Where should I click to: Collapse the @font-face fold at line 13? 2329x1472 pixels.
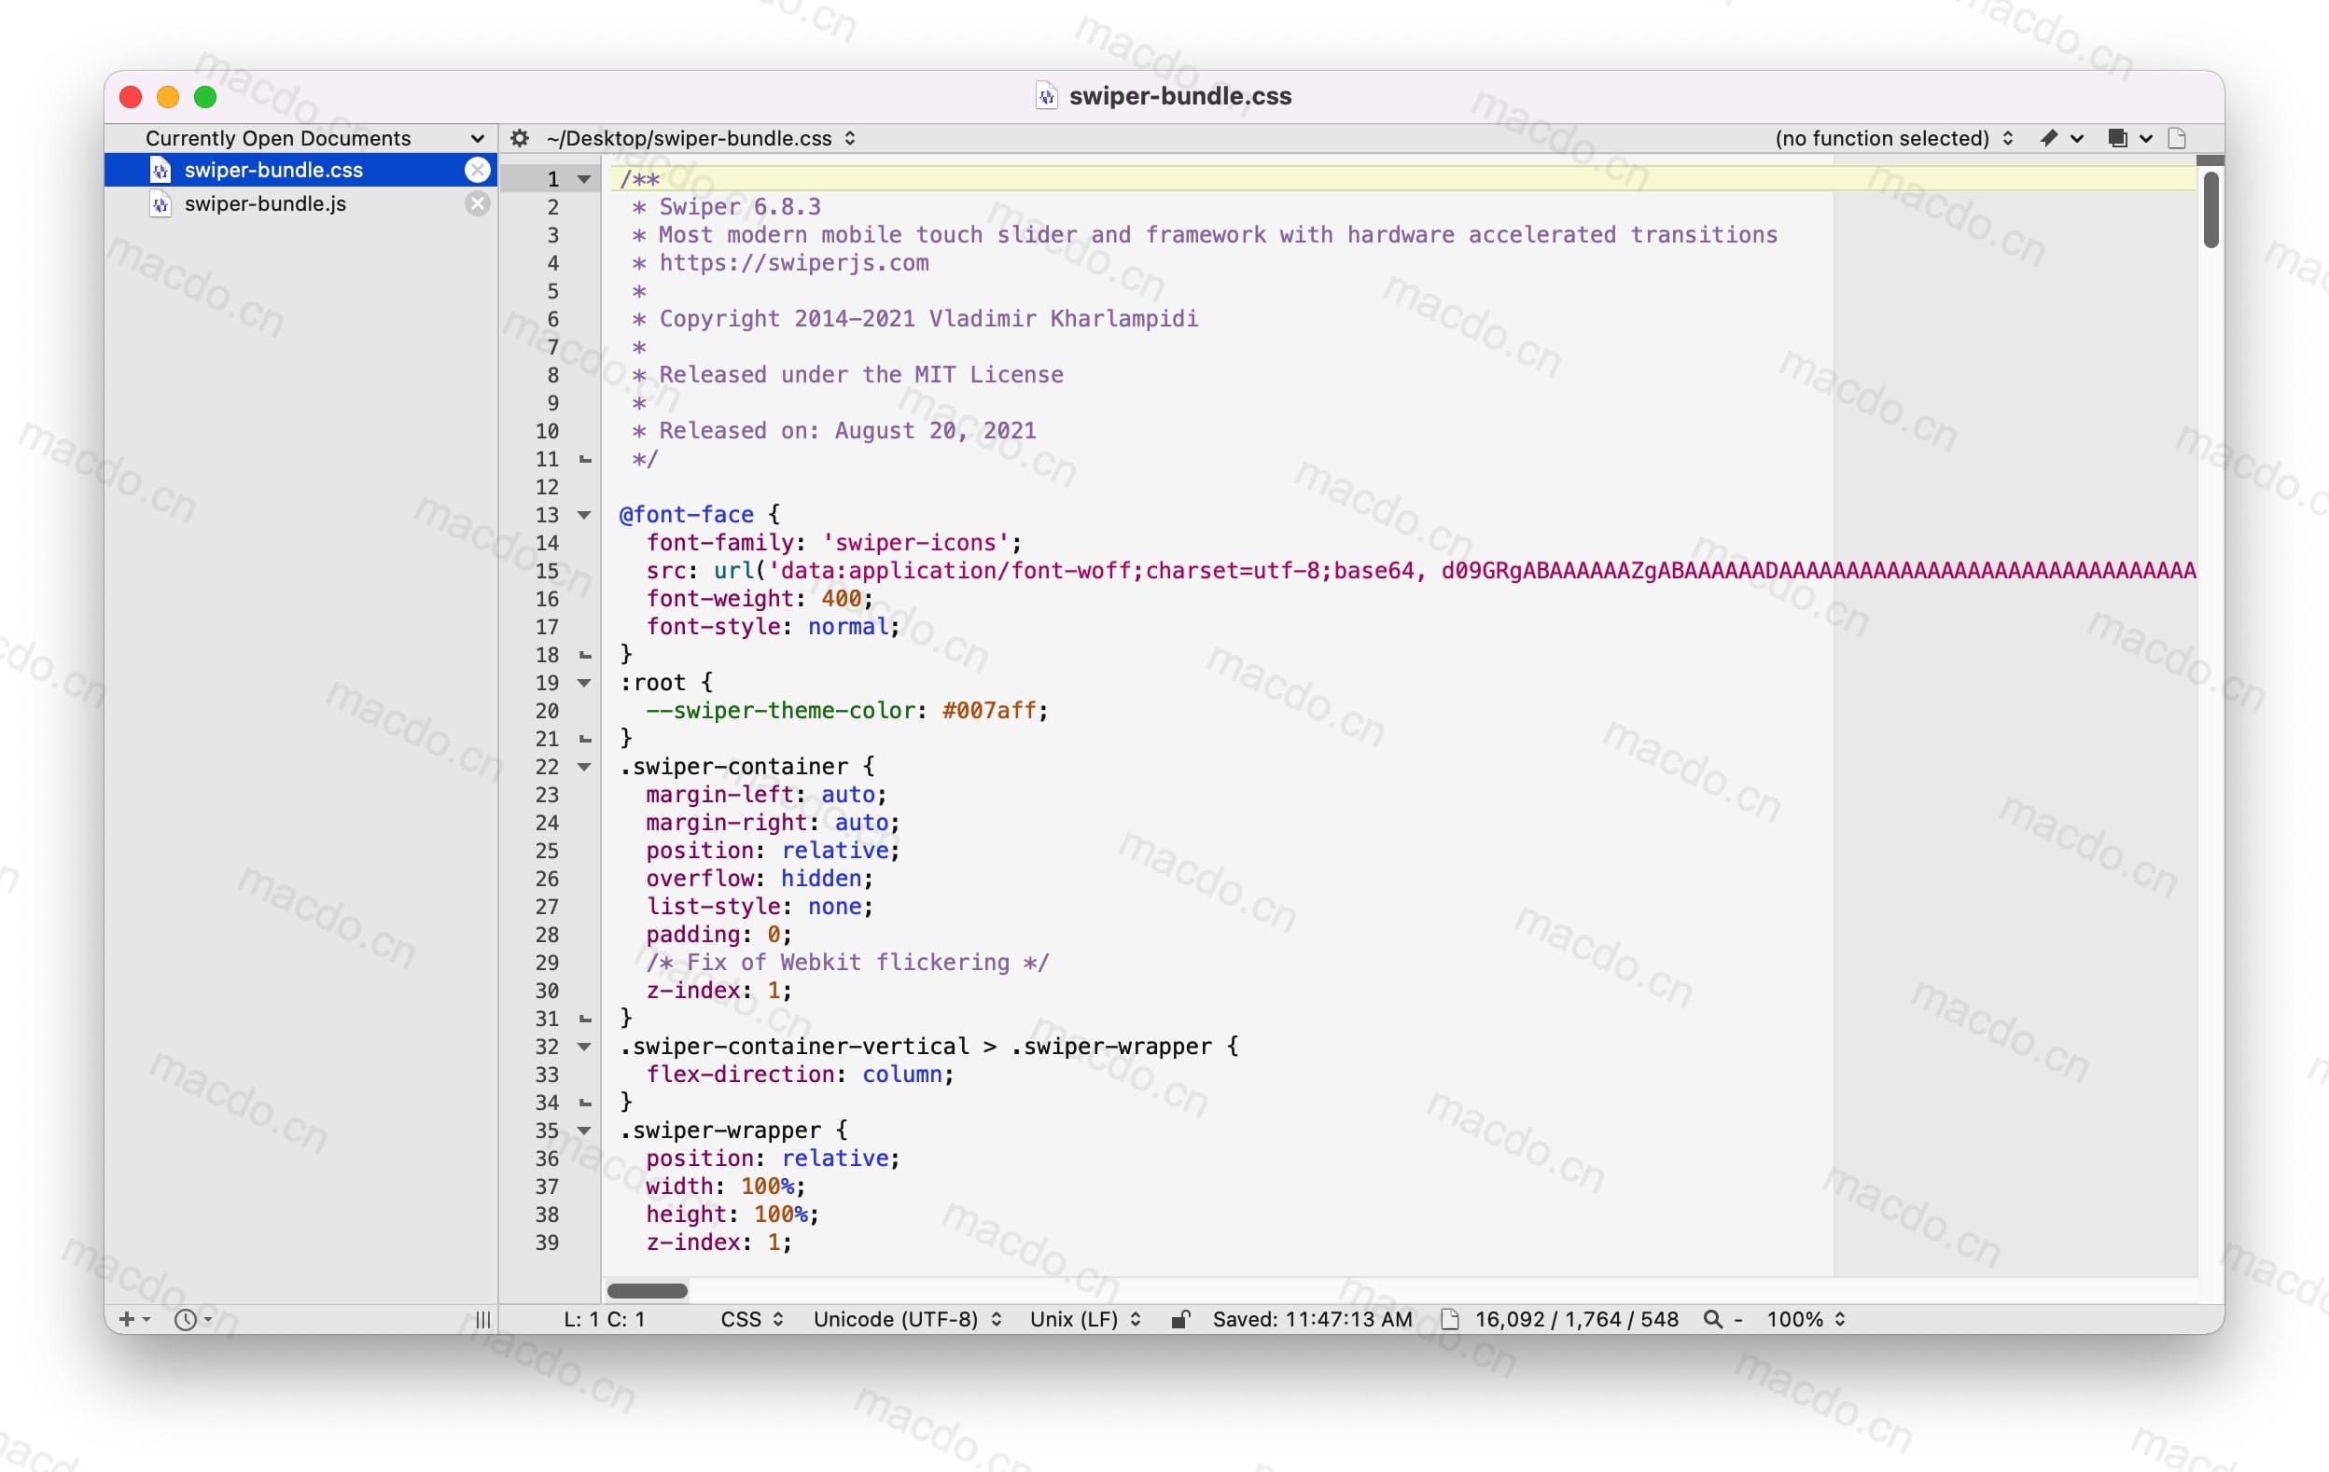pyautogui.click(x=584, y=515)
